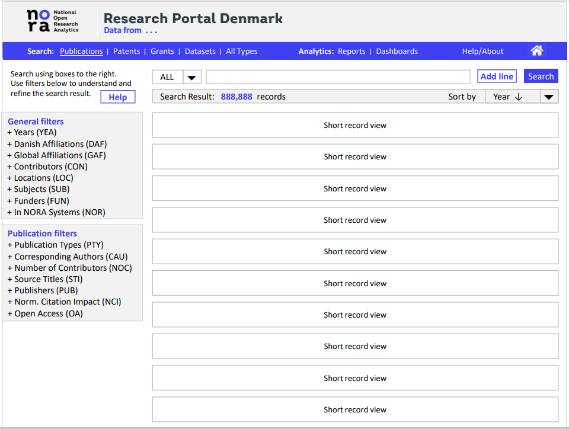Open the ALL search field dropdown
This screenshot has height=429, width=569.
(x=192, y=77)
